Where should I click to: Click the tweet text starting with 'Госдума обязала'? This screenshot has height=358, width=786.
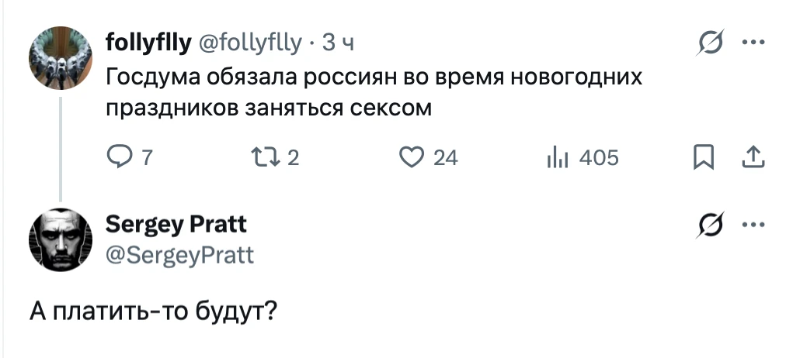(373, 92)
